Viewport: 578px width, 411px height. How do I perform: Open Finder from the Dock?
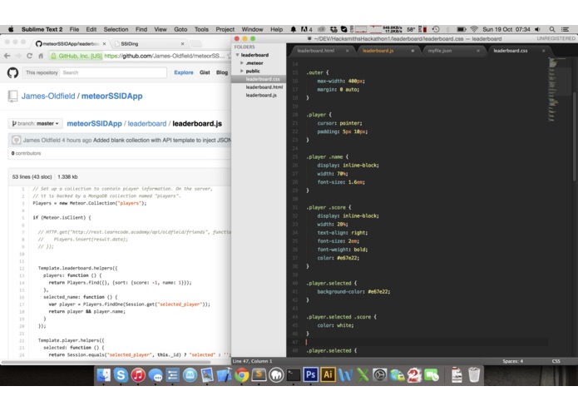104,375
